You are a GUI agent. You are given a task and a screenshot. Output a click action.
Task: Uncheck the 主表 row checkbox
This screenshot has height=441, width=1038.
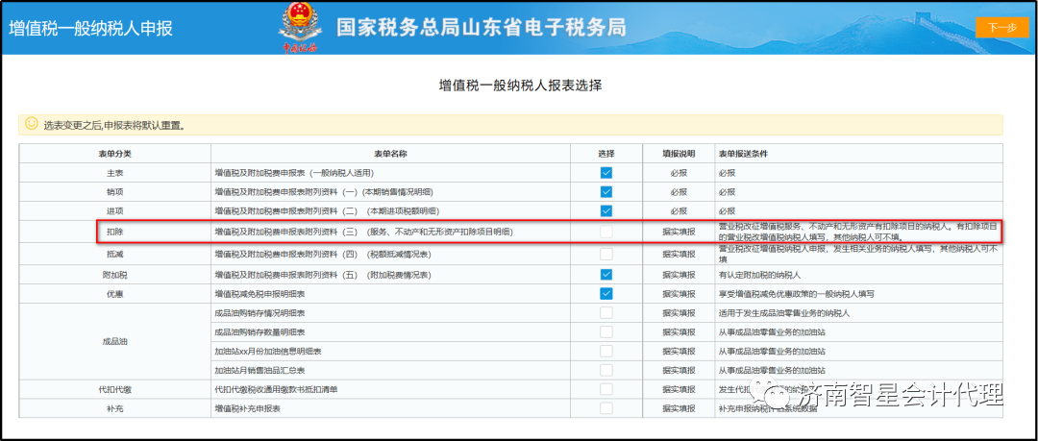click(606, 173)
